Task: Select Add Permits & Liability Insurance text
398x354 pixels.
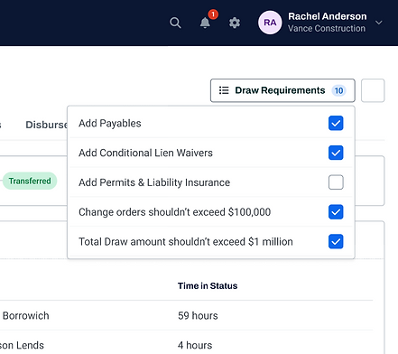Action: pyautogui.click(x=154, y=182)
